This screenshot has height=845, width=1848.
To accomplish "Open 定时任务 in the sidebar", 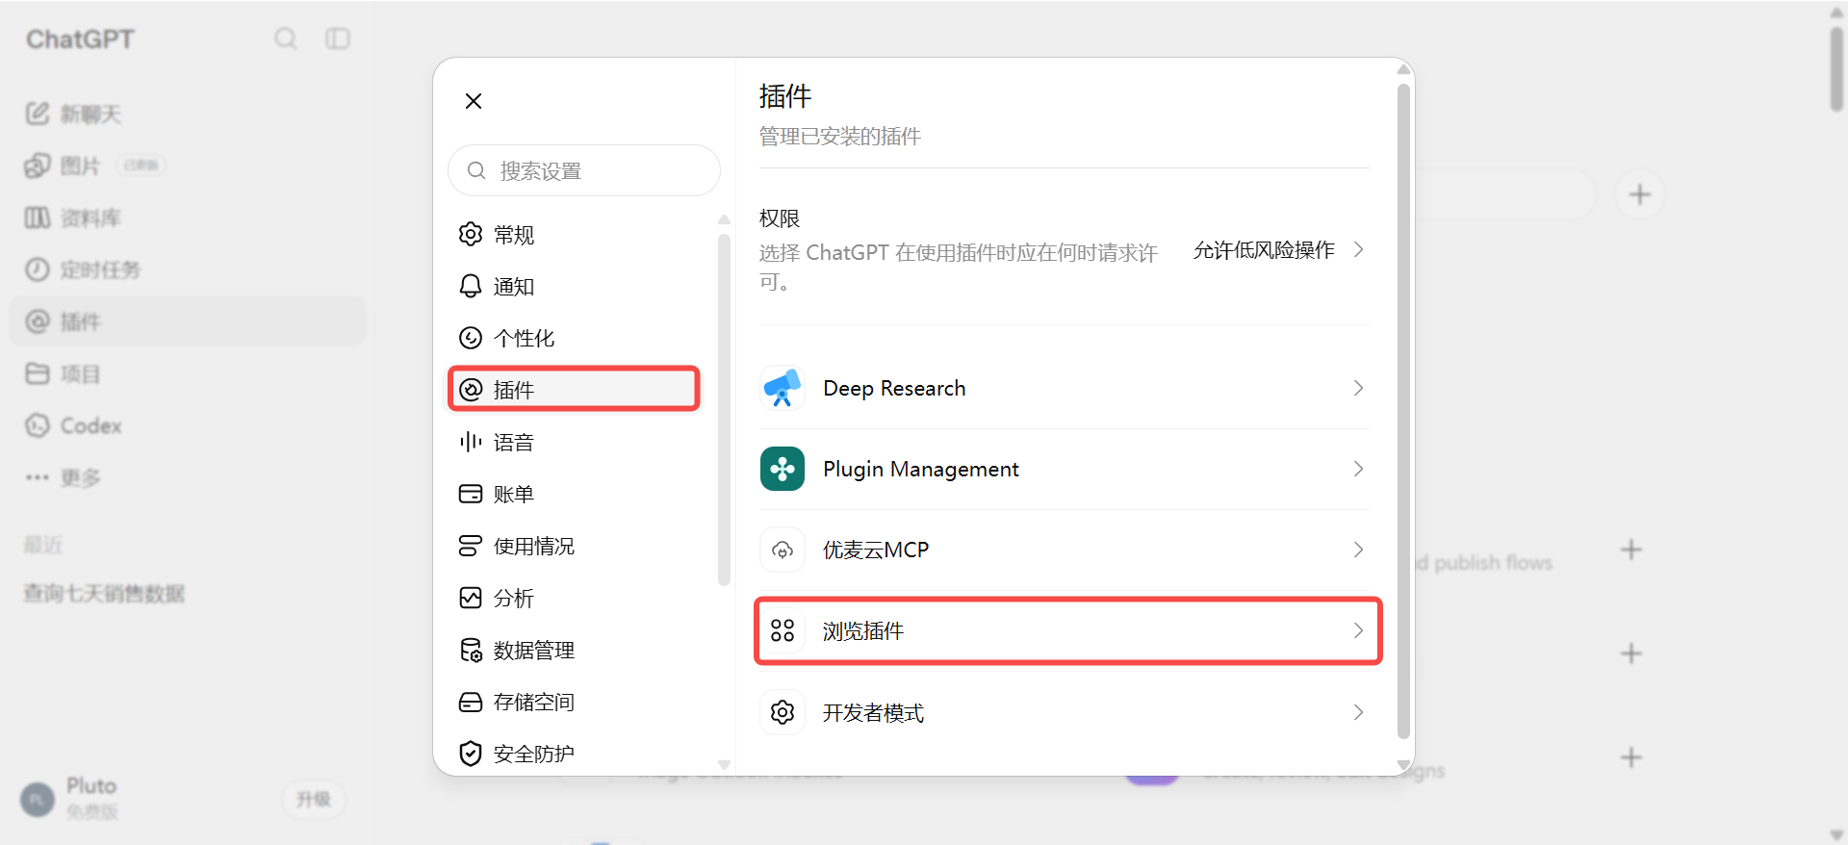I will tap(188, 269).
